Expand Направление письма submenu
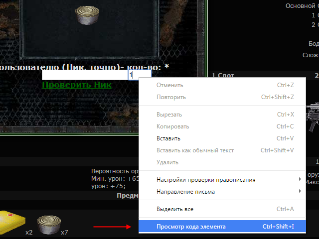 pos(222,192)
